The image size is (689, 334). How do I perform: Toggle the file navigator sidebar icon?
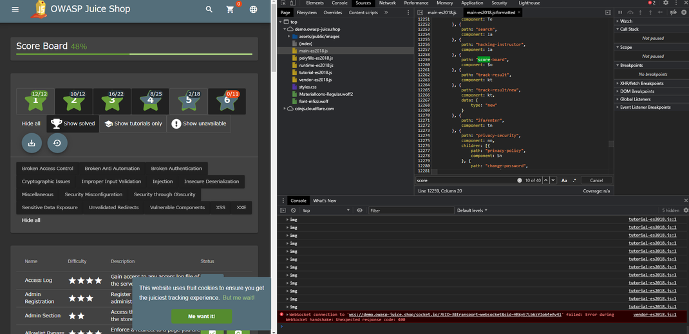pyautogui.click(x=420, y=13)
